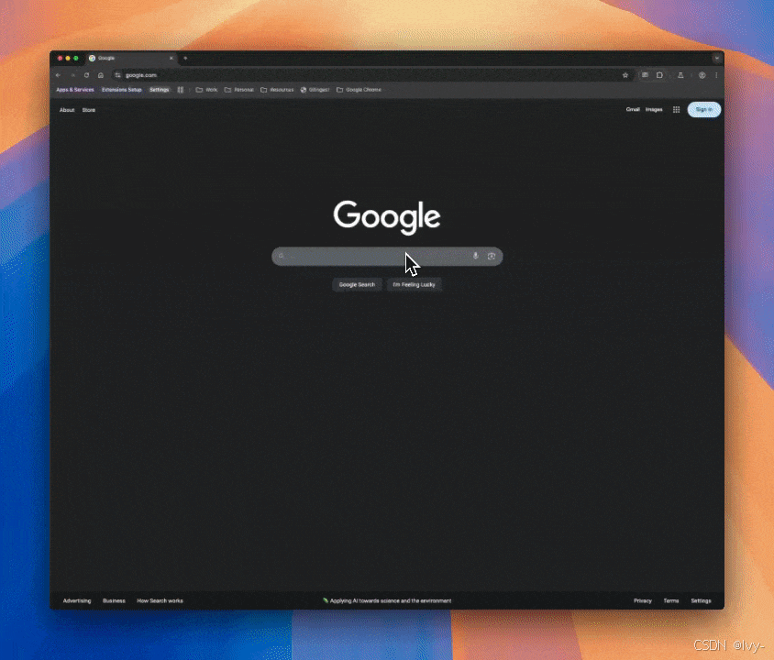Click the browser forward arrow

tap(72, 75)
